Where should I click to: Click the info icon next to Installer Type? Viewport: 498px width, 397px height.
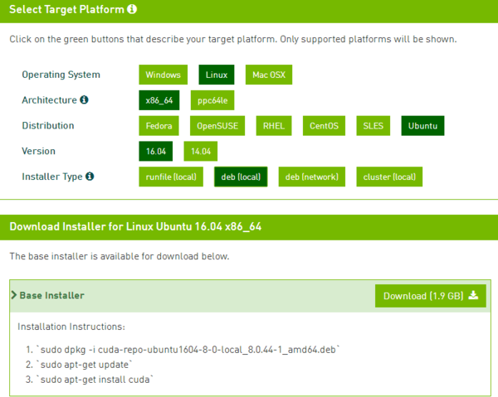(90, 176)
